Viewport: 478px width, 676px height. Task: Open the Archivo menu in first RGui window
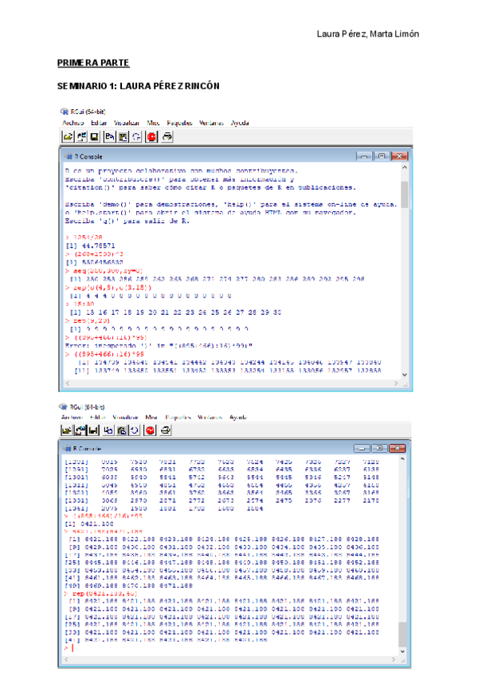click(72, 124)
